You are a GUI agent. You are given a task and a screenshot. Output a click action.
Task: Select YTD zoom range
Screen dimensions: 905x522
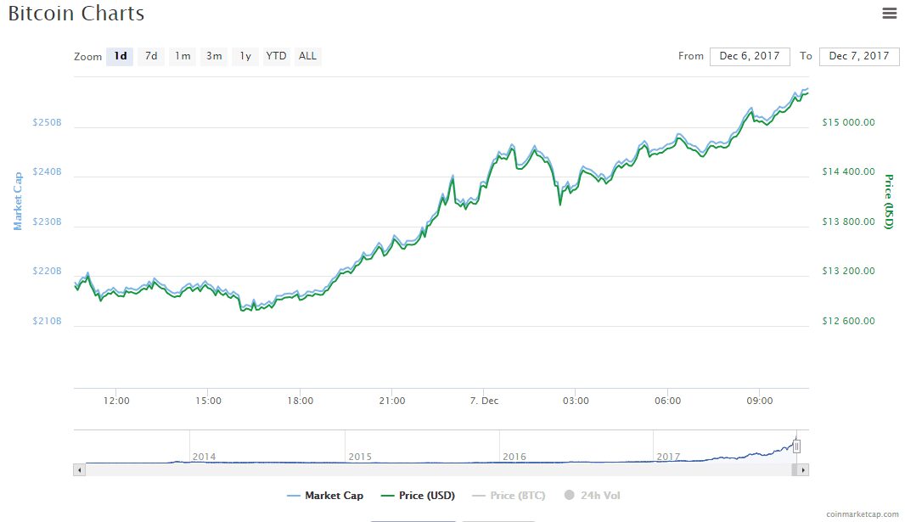coord(276,56)
